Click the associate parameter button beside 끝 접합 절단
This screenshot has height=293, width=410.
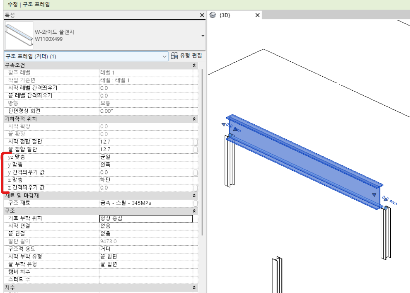click(195, 149)
